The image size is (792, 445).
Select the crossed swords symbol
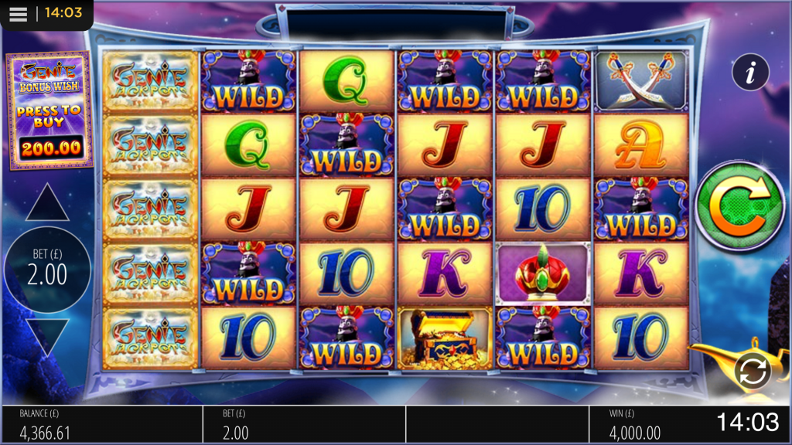coord(641,80)
